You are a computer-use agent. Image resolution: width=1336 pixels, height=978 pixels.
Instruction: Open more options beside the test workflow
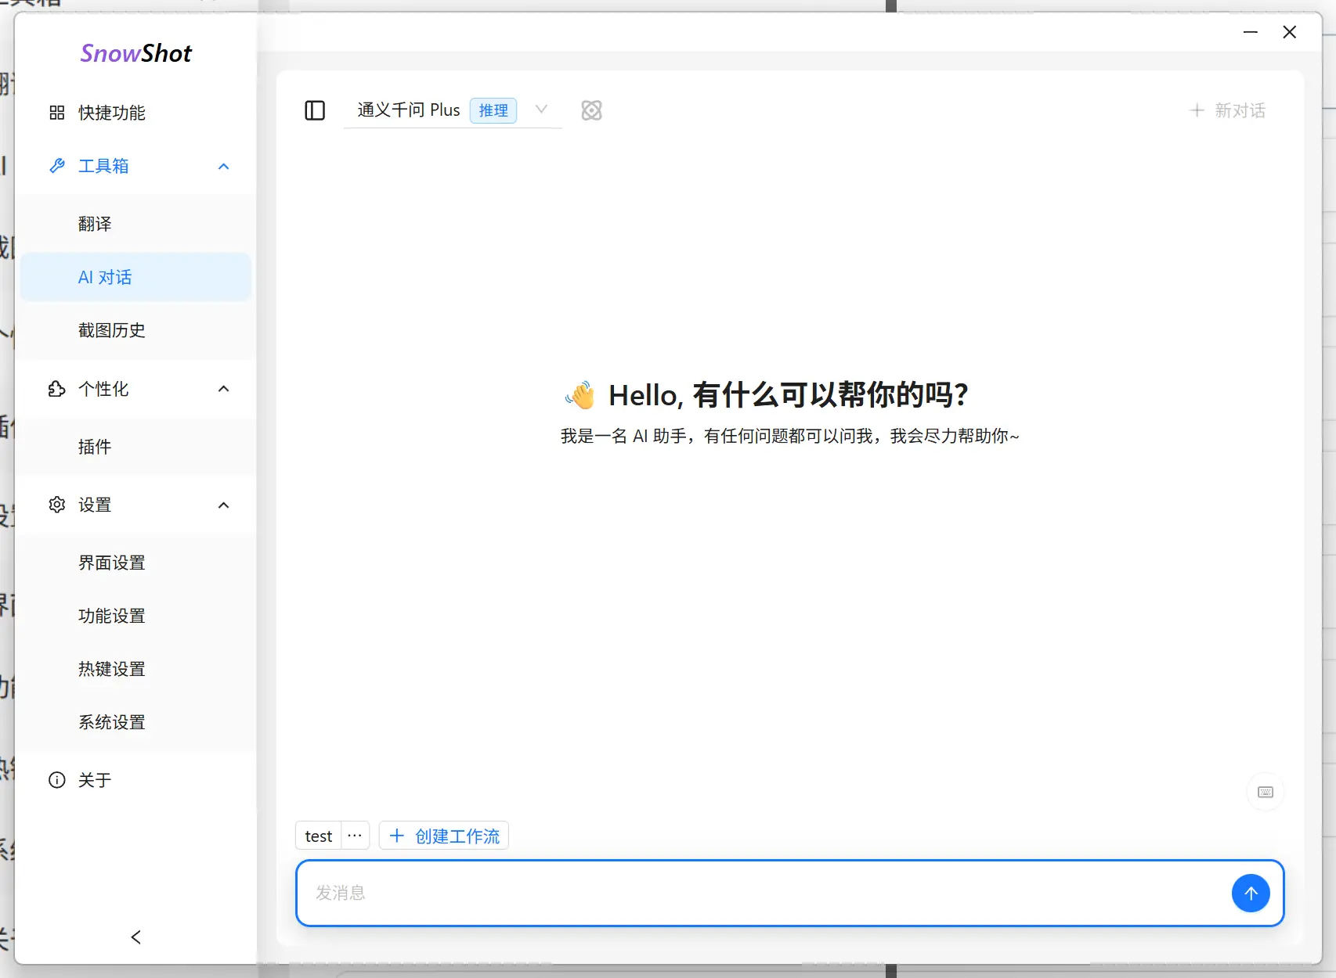354,835
